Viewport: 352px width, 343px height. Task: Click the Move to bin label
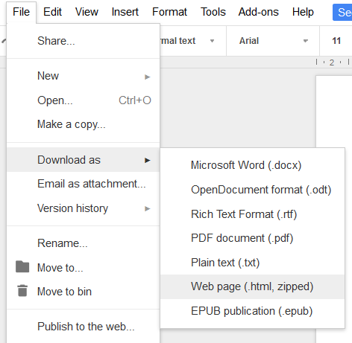click(x=64, y=292)
